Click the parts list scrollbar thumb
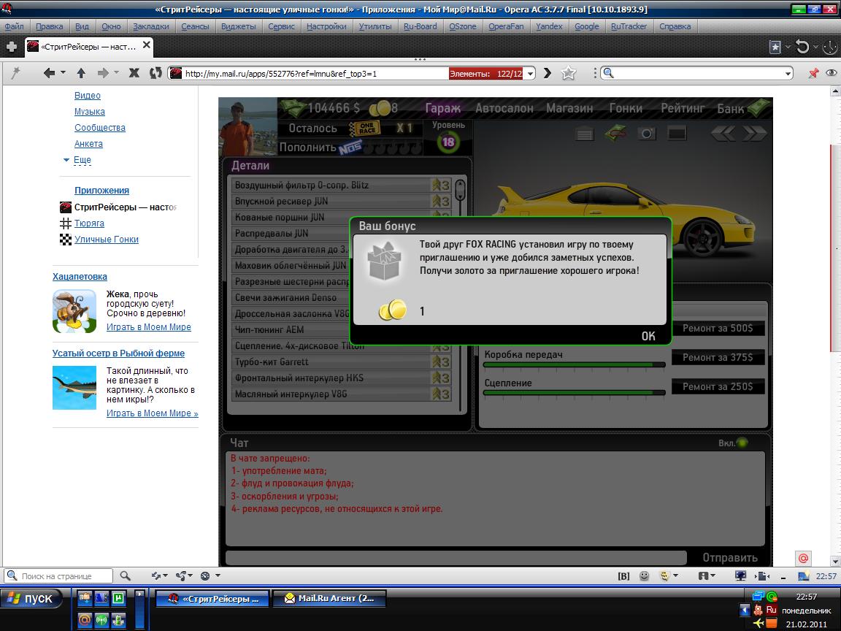 (x=460, y=191)
